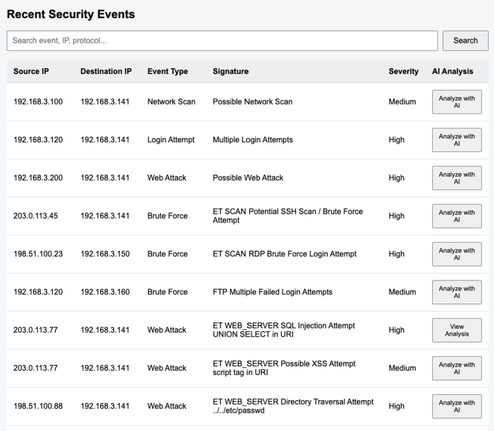Viewport: 494px width, 431px height.
Task: Select Medium severity in the XSS Attempt row
Action: pyautogui.click(x=402, y=368)
